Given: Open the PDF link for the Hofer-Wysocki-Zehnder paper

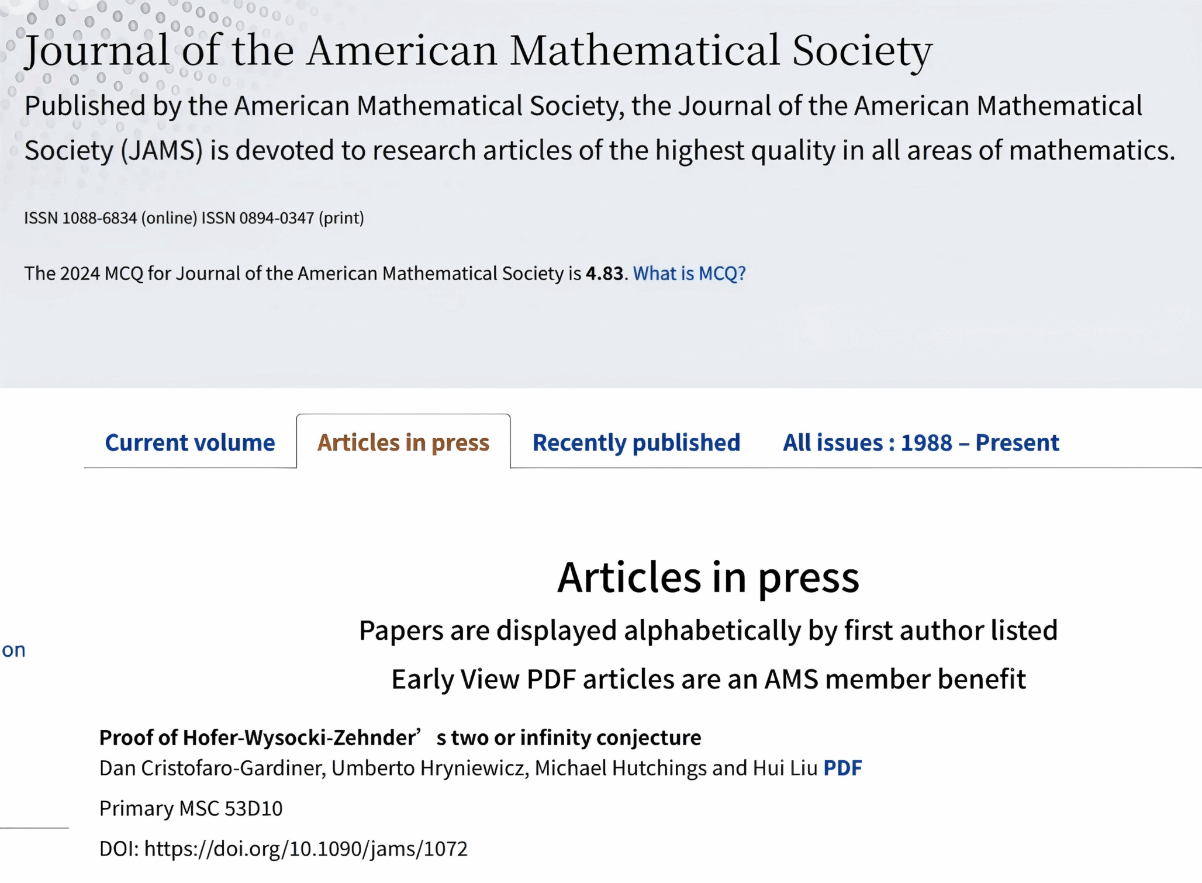Looking at the screenshot, I should pos(842,767).
